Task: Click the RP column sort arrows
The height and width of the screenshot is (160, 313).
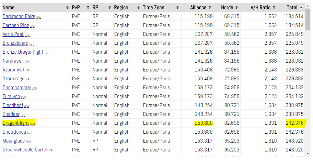Action: pos(109,8)
